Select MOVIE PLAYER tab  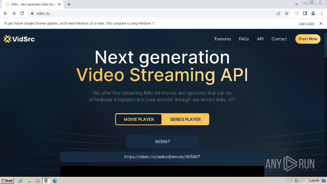pos(139,119)
